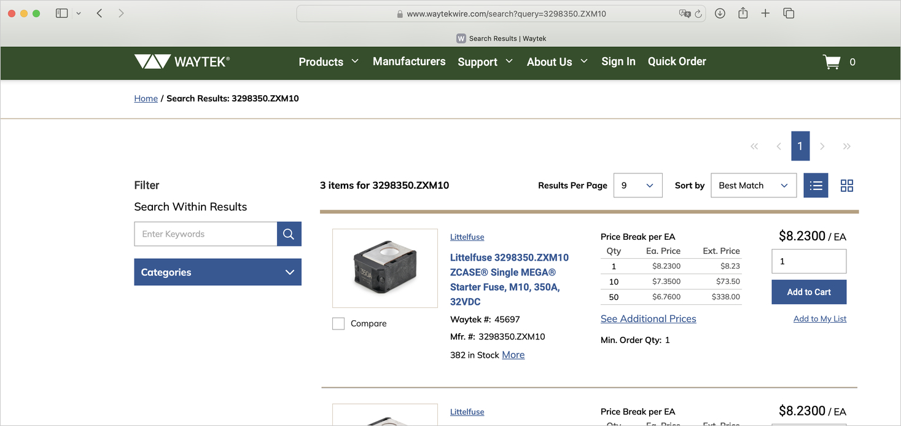The image size is (901, 426).
Task: Change the Sort by selection
Action: [x=753, y=185]
